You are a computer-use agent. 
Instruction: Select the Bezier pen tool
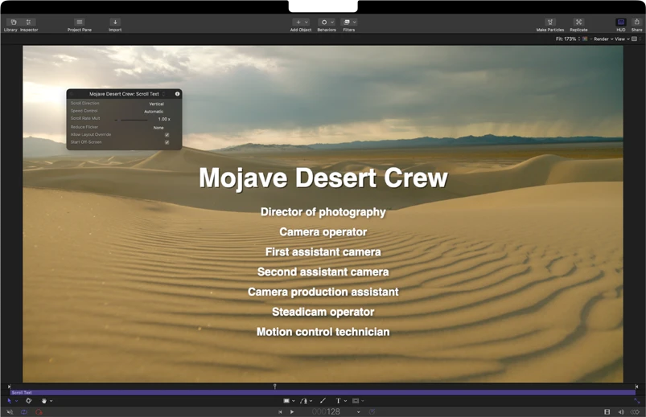[x=303, y=401]
